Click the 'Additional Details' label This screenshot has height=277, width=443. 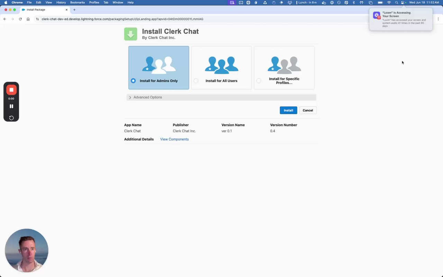[x=139, y=139]
